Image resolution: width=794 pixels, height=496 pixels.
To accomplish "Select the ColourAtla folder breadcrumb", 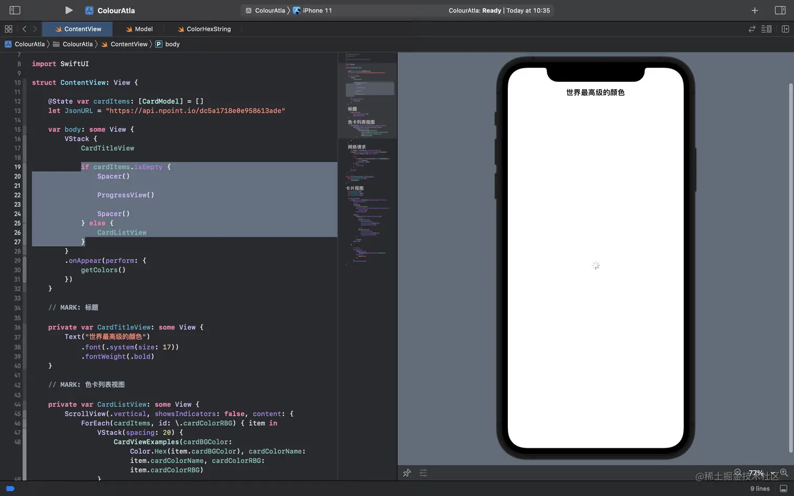I will pos(72,44).
